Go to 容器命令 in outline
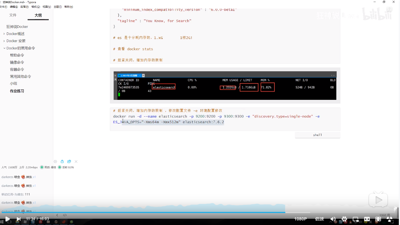The width and height of the screenshot is (400, 225). [x=17, y=69]
